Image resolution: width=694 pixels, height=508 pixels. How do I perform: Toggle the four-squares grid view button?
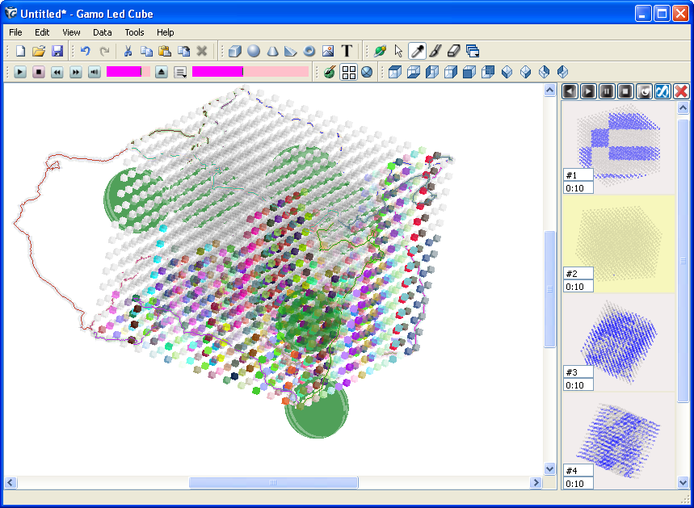click(x=349, y=72)
